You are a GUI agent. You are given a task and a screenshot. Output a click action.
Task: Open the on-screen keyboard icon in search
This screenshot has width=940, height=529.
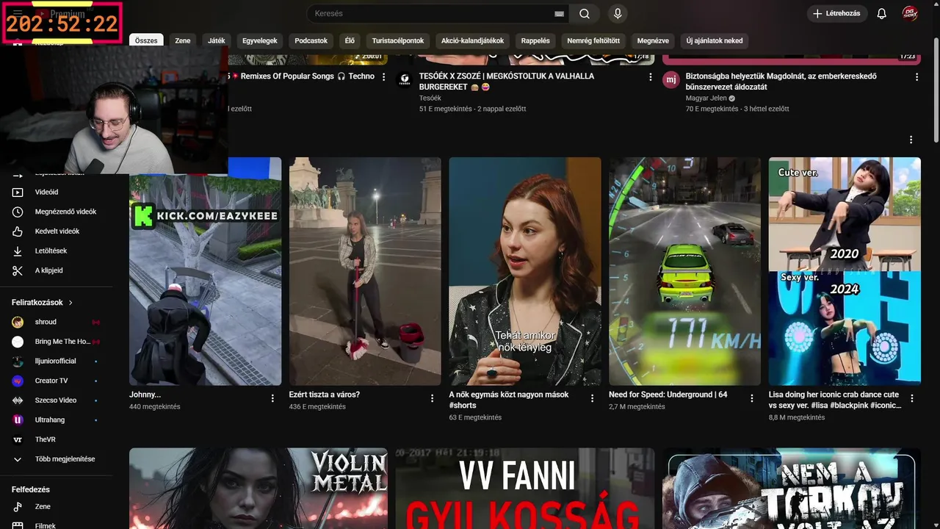click(x=560, y=14)
